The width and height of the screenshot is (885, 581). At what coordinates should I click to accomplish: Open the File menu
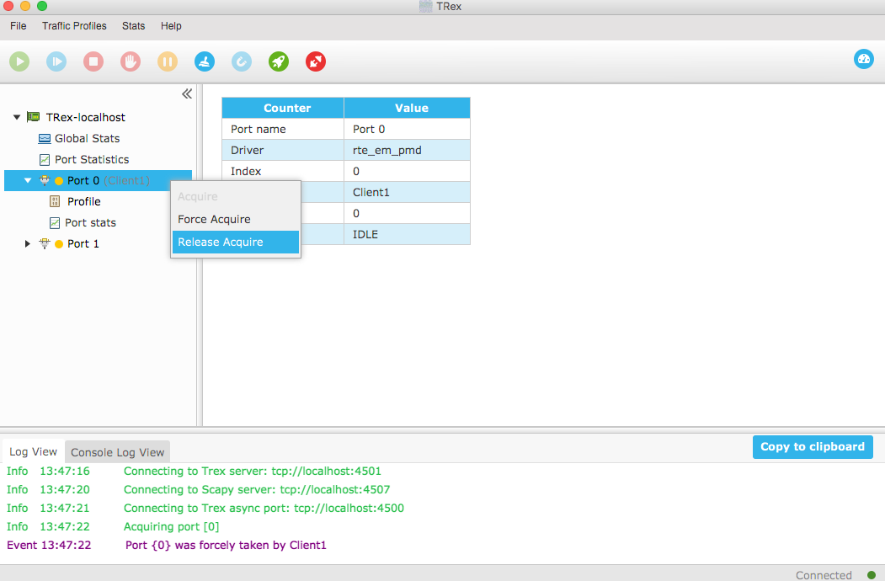pos(18,26)
